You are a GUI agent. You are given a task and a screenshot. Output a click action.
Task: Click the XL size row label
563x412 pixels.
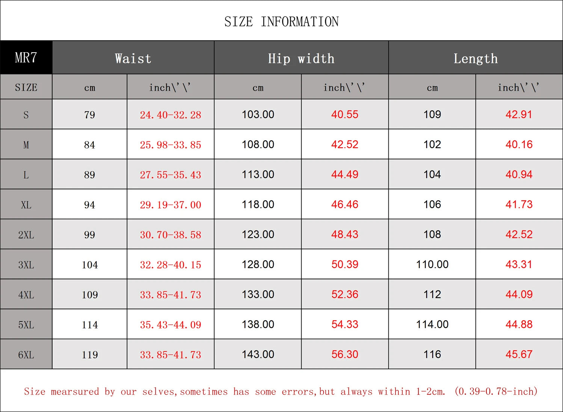26,205
